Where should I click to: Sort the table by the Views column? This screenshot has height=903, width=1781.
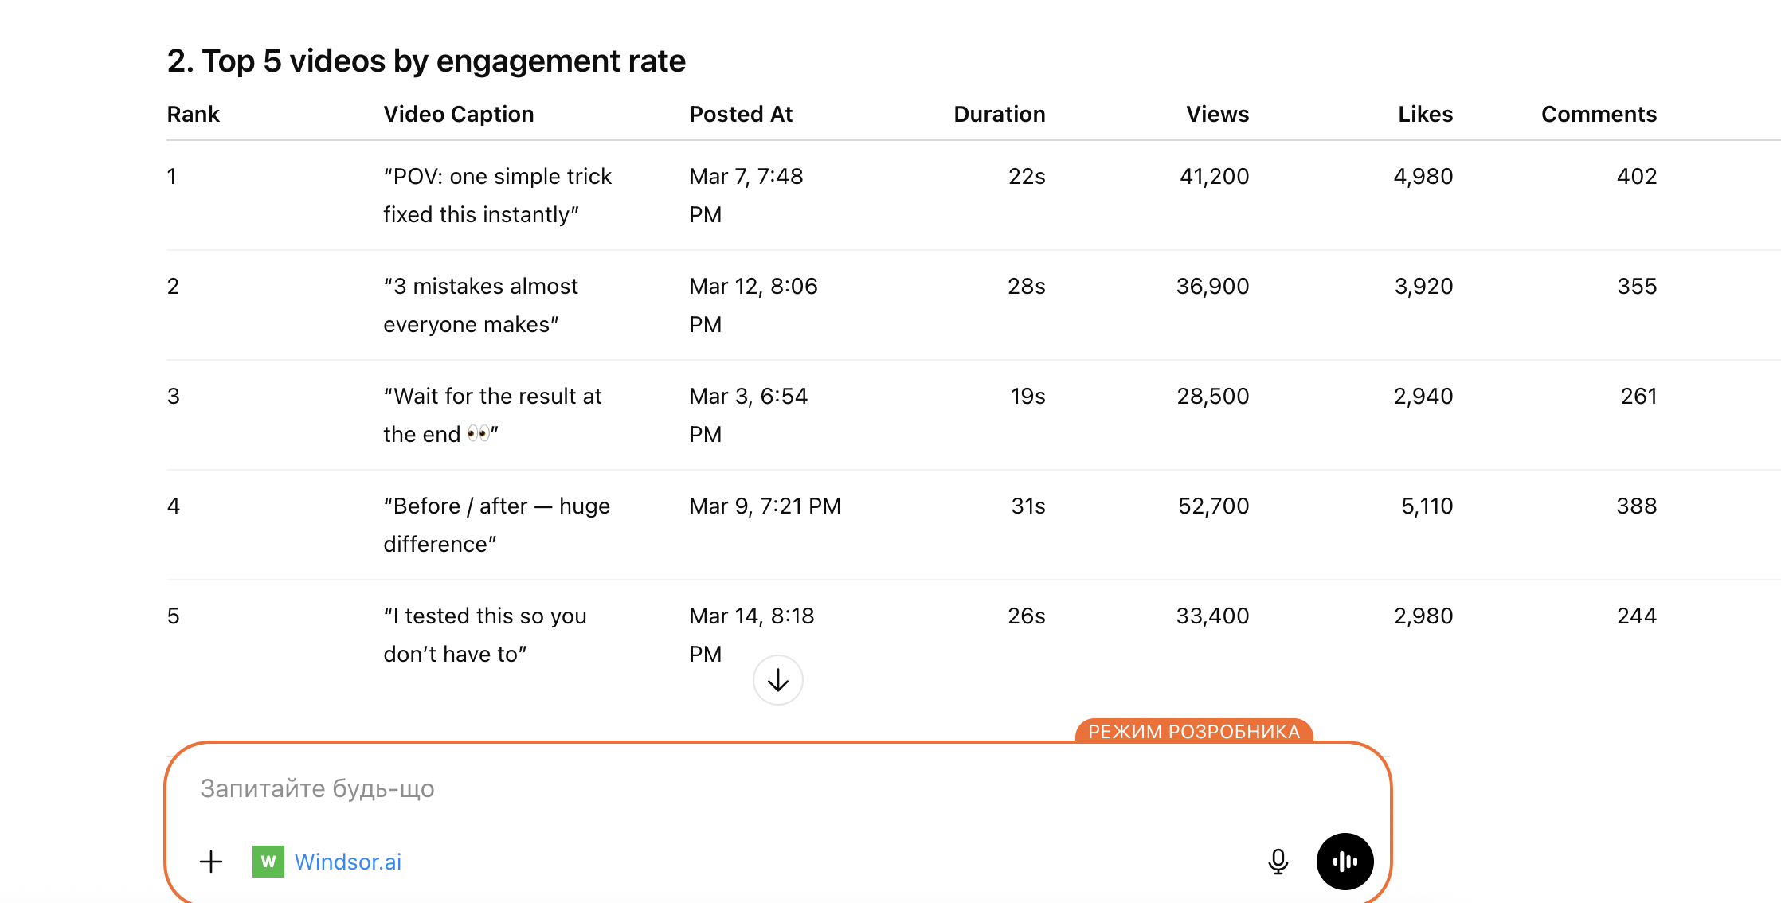(x=1217, y=114)
